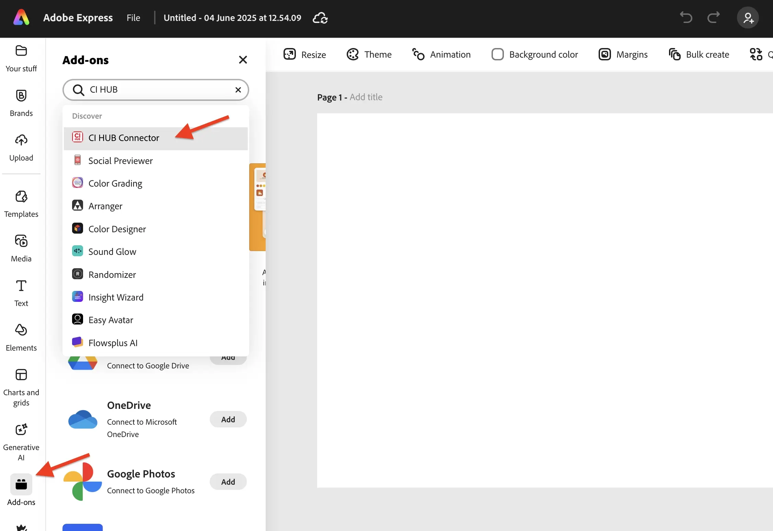Viewport: 773px width, 531px height.
Task: Choose Color Designer add-on
Action: tap(156, 229)
